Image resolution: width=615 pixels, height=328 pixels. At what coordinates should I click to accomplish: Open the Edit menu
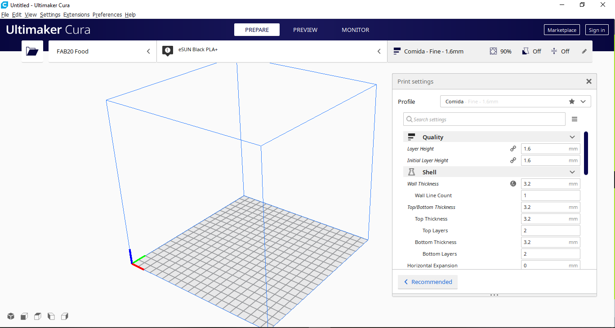[x=17, y=15]
